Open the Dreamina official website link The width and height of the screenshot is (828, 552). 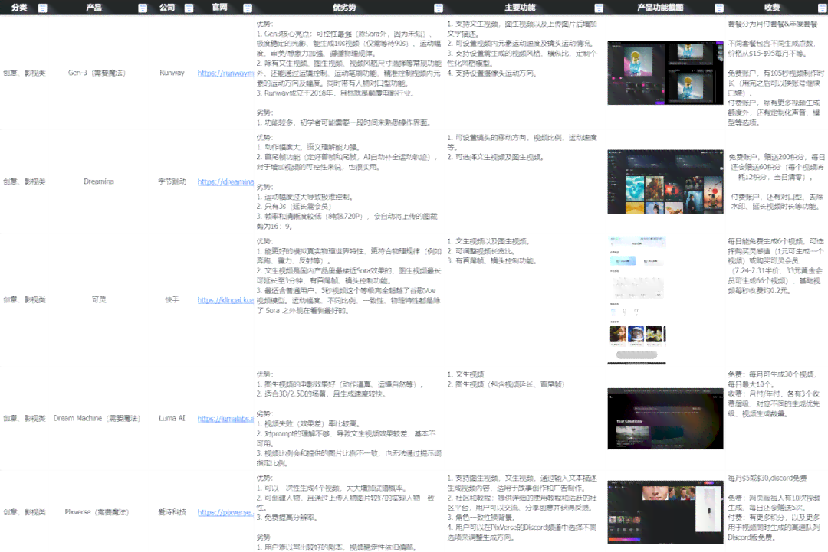[225, 181]
